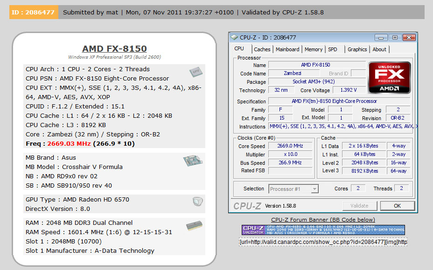Screen dimensions: 433x270
Task: Click the MB Model : Crosshair V Formula line
Action: pyautogui.click(x=74, y=167)
